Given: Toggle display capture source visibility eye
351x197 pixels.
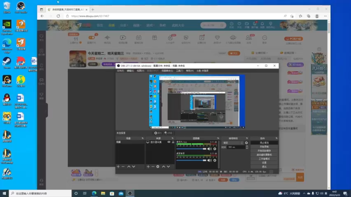Looking at the screenshot, I should [x=169, y=142].
